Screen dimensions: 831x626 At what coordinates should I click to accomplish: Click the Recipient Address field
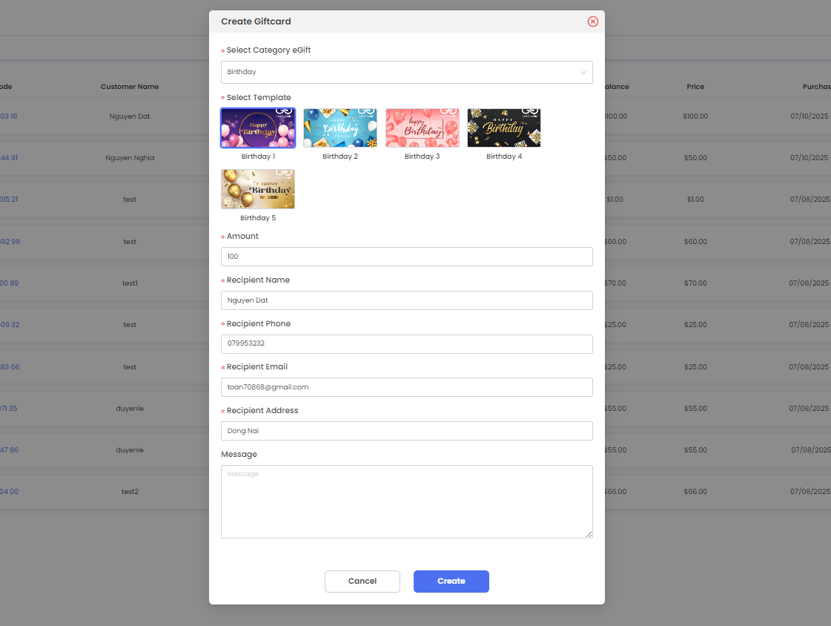[406, 431]
